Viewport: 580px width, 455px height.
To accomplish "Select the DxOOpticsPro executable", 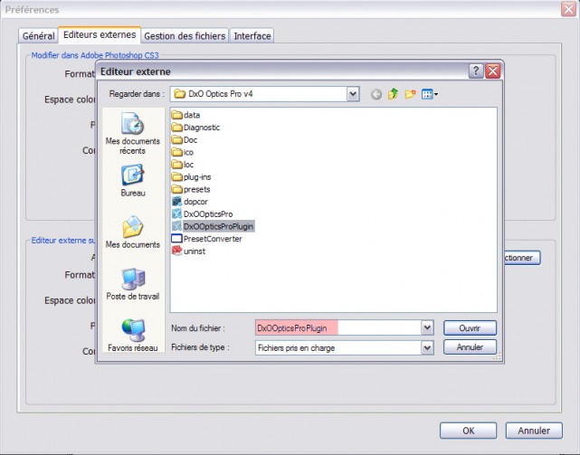I will (203, 214).
